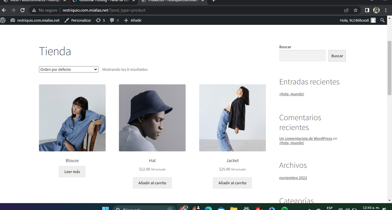The width and height of the screenshot is (392, 210).
Task: Open Spotify from the taskbar
Action: tap(284, 208)
